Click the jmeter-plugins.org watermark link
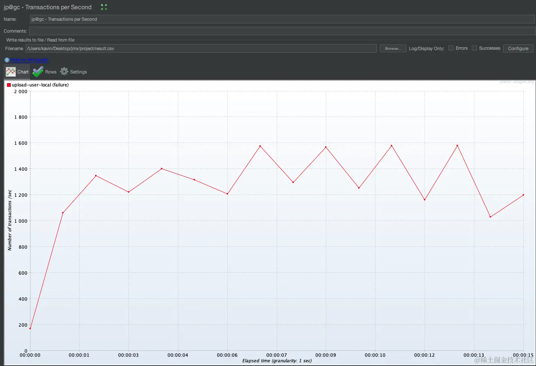Image resolution: width=536 pixels, height=366 pixels. [516, 82]
